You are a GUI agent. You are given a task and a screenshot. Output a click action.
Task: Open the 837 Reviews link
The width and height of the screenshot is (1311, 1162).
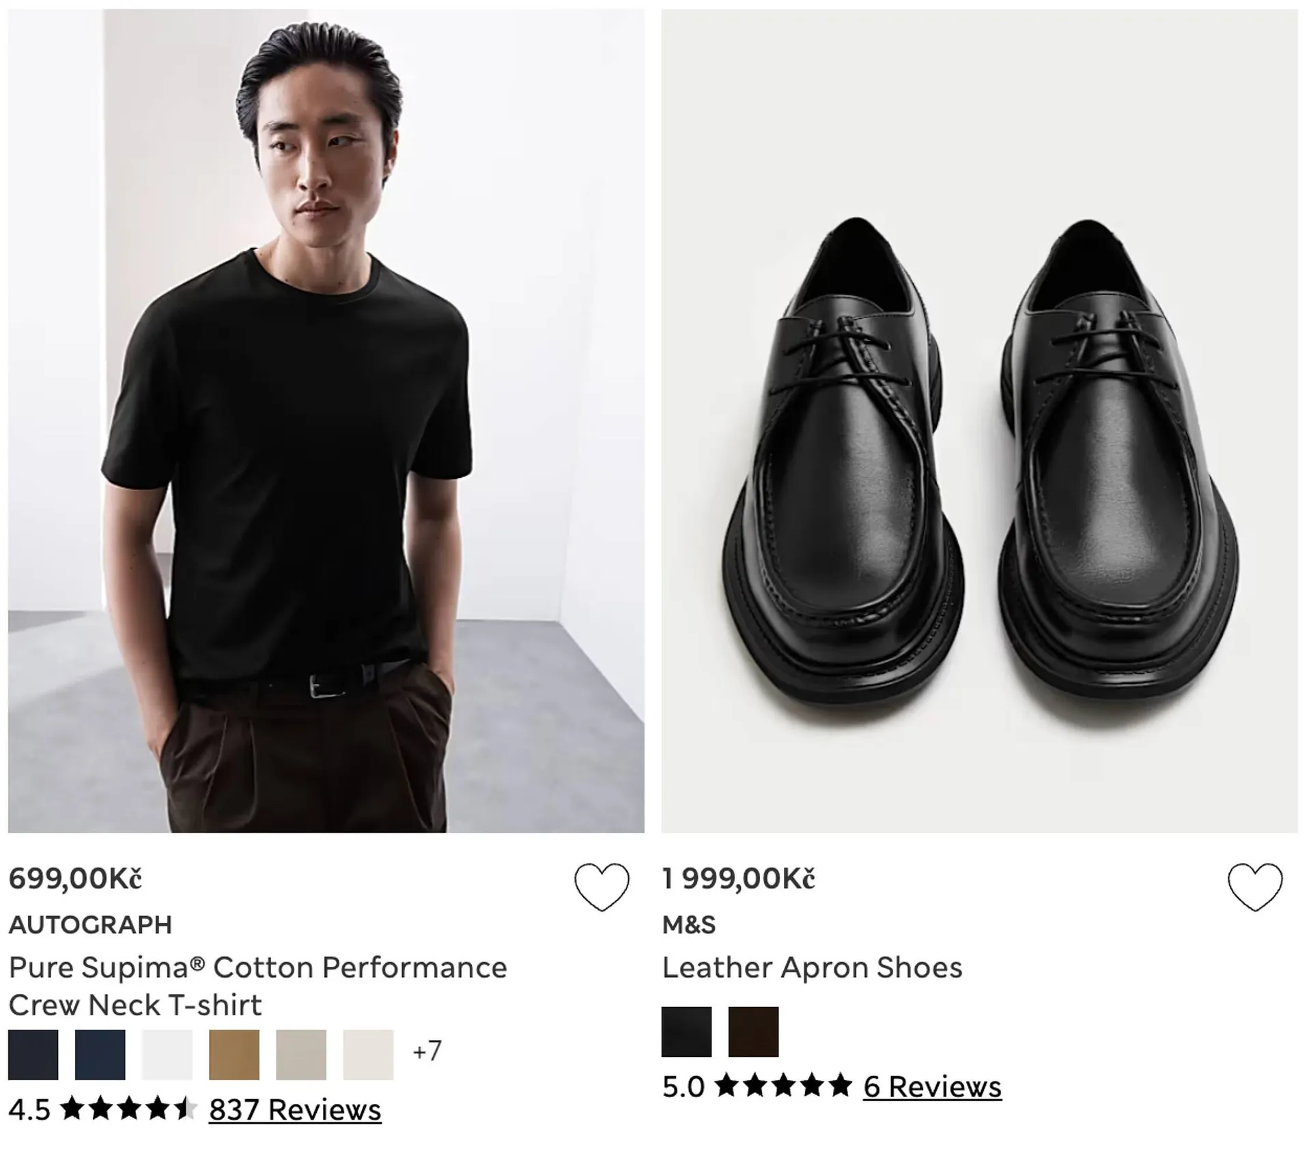(x=295, y=1110)
